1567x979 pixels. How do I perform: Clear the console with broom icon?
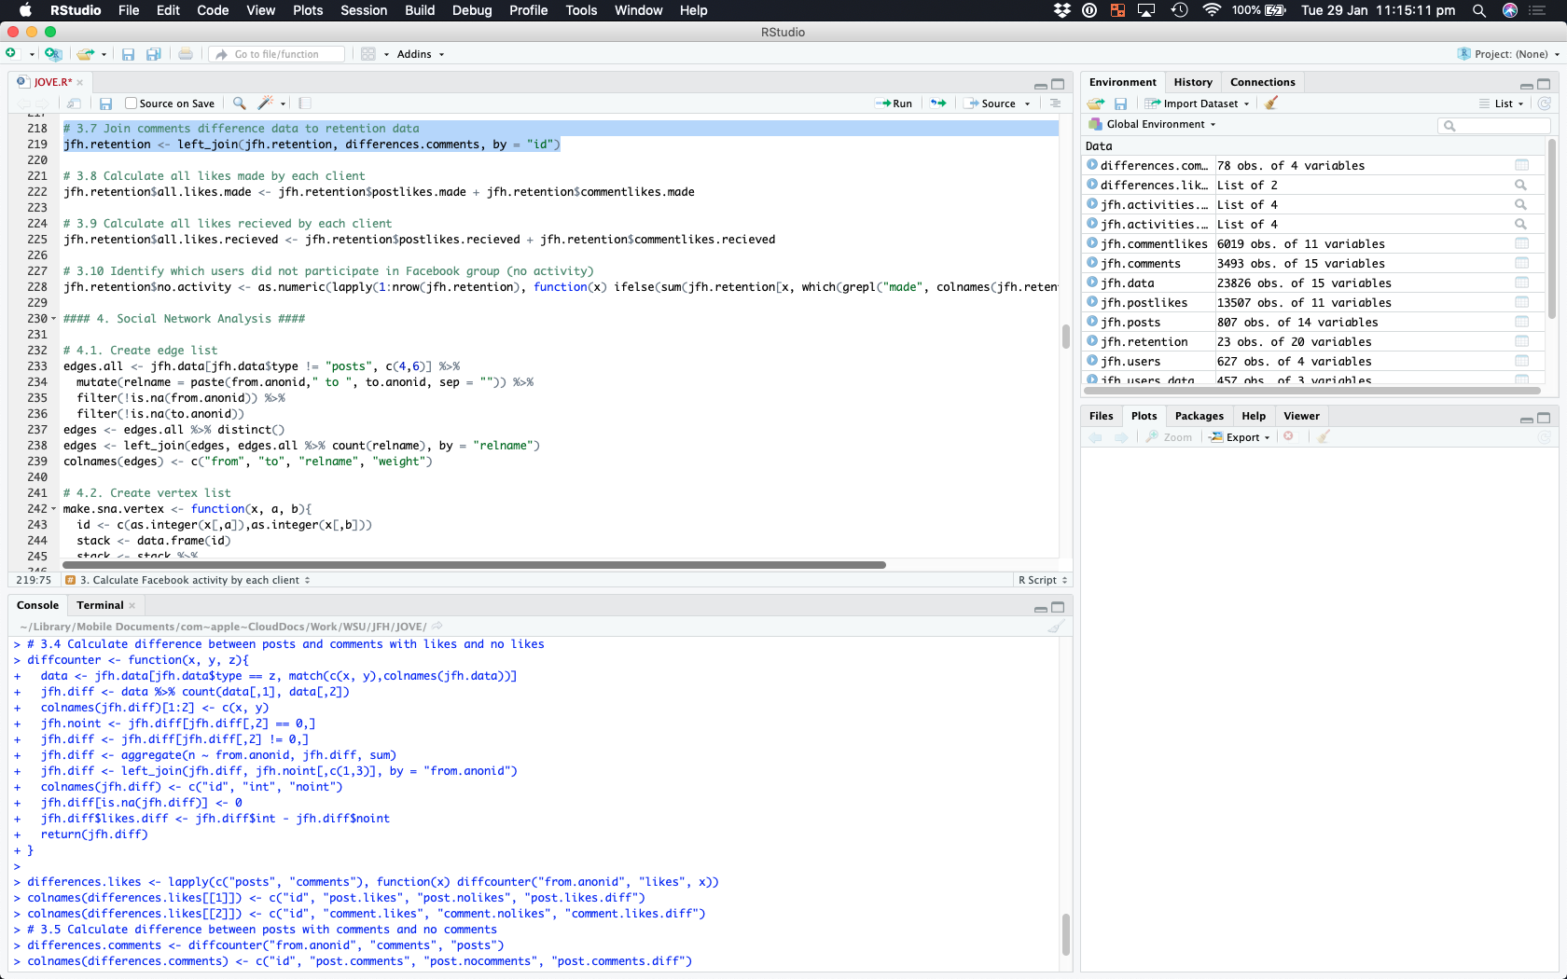click(x=1056, y=627)
